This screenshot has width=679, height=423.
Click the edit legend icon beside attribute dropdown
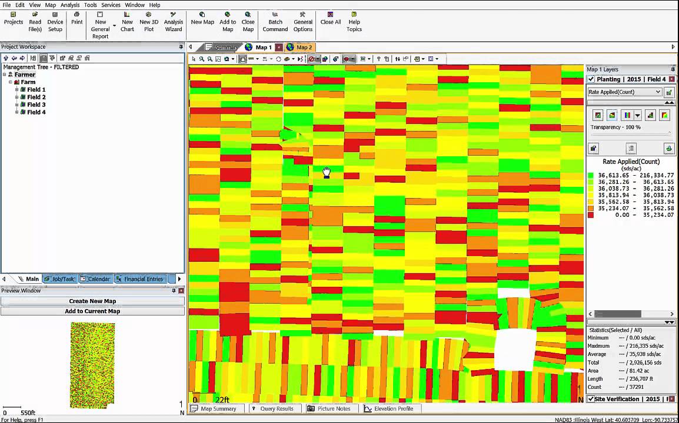(x=669, y=92)
